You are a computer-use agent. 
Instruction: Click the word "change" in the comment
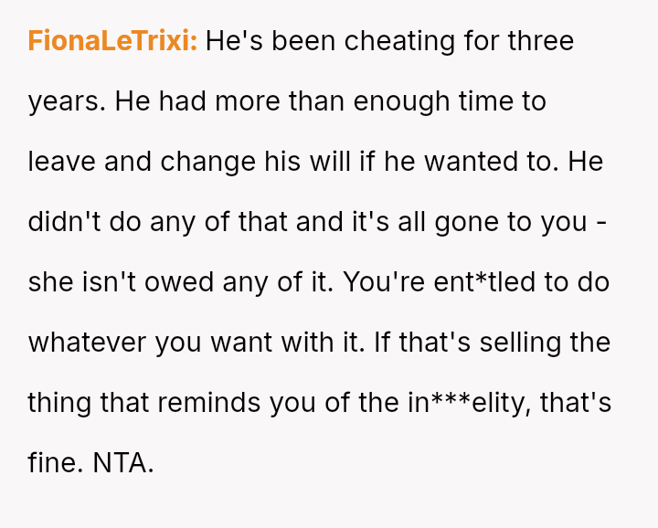(206, 162)
